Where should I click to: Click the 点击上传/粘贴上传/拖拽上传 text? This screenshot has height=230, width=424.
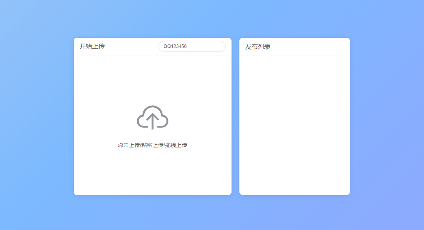pos(153,145)
